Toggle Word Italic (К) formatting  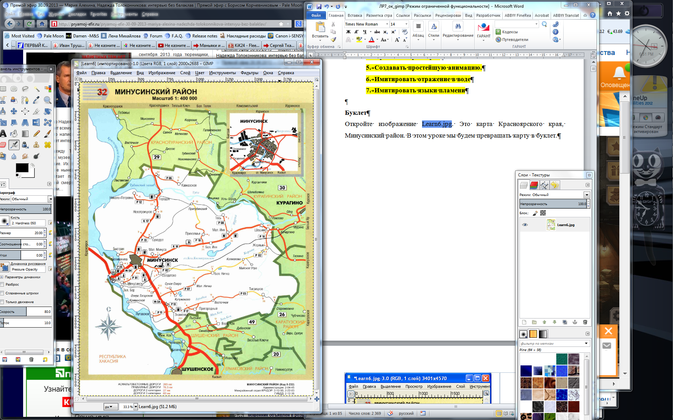[356, 32]
